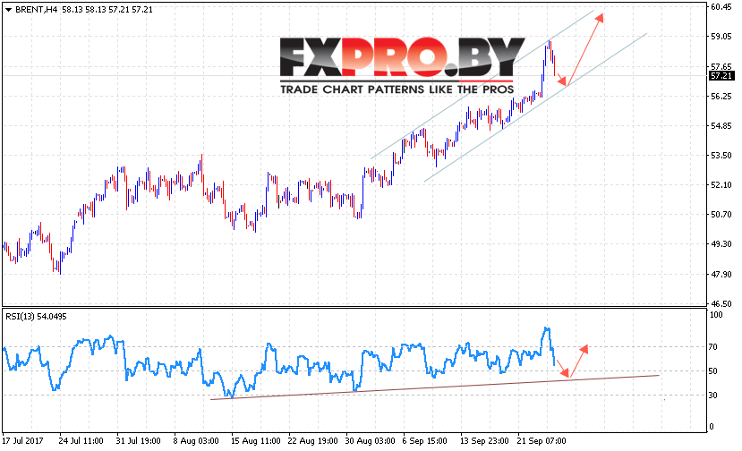Click the RSI scale value 100

(x=716, y=315)
